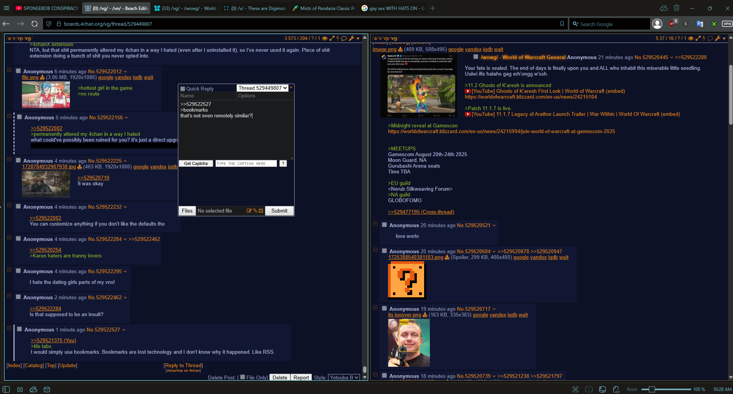
Task: Open quick reply speech bubble in right pane header
Action: click(710, 38)
